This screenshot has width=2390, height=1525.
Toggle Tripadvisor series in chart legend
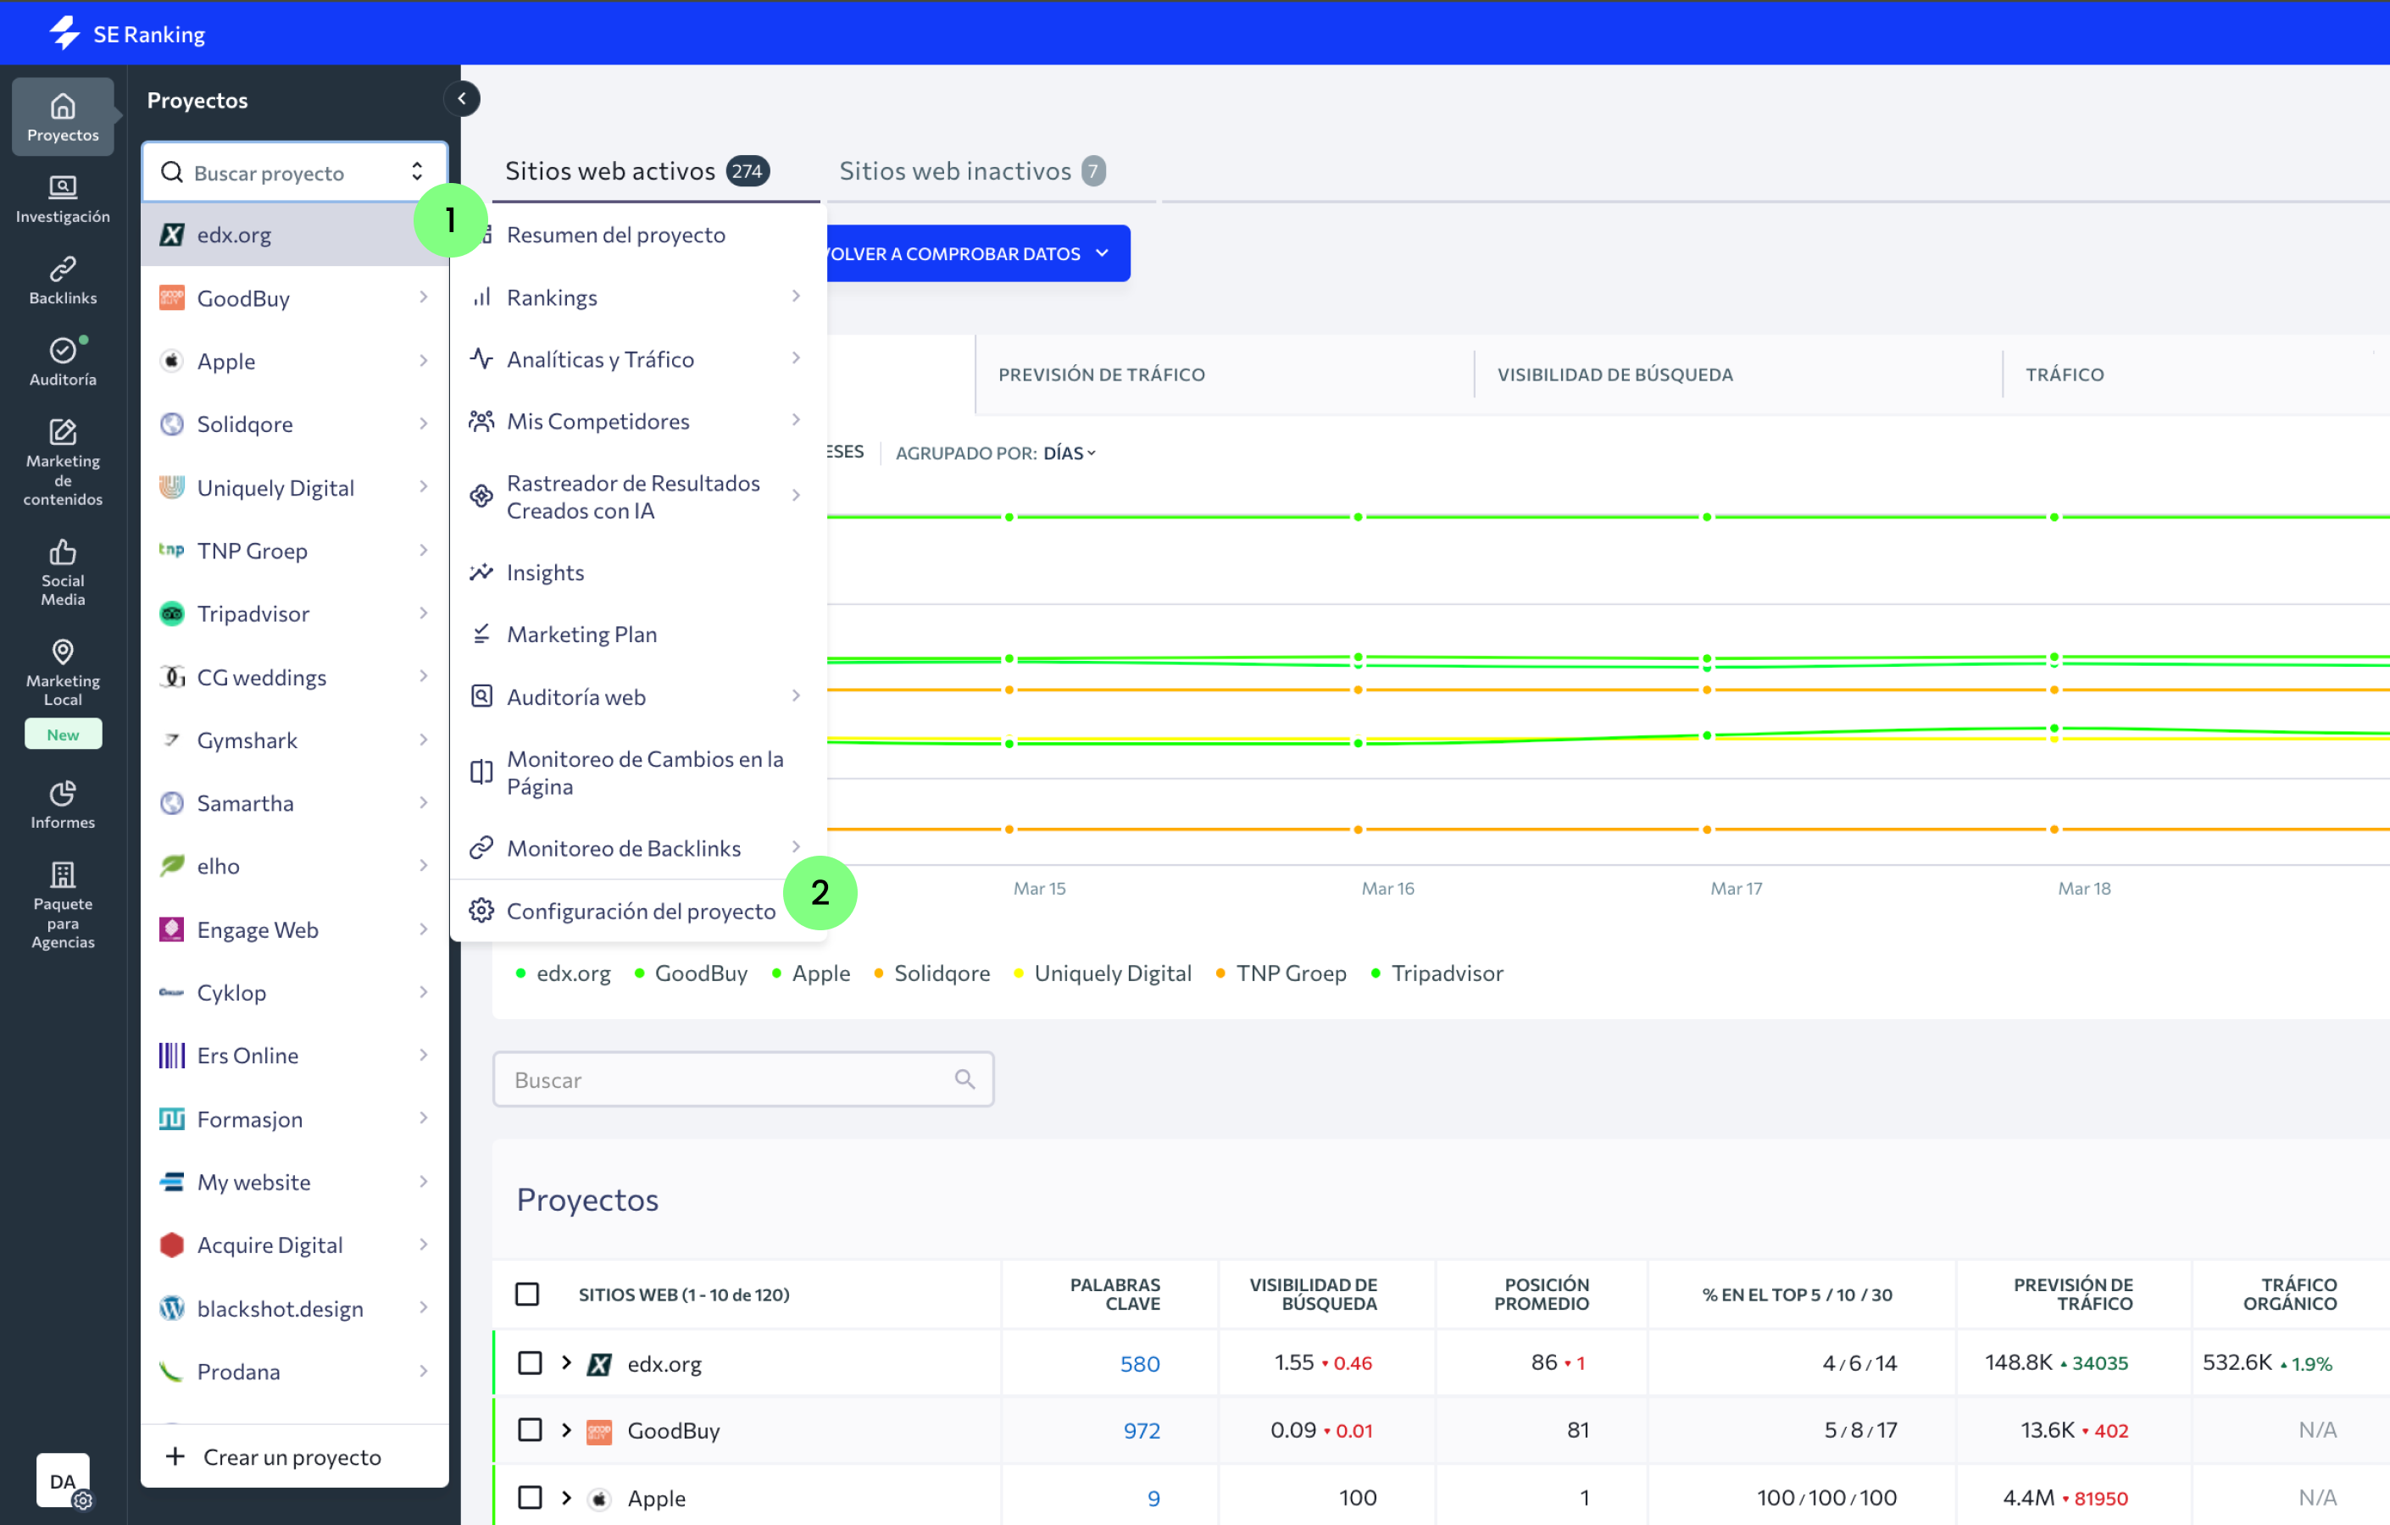coord(1437,973)
